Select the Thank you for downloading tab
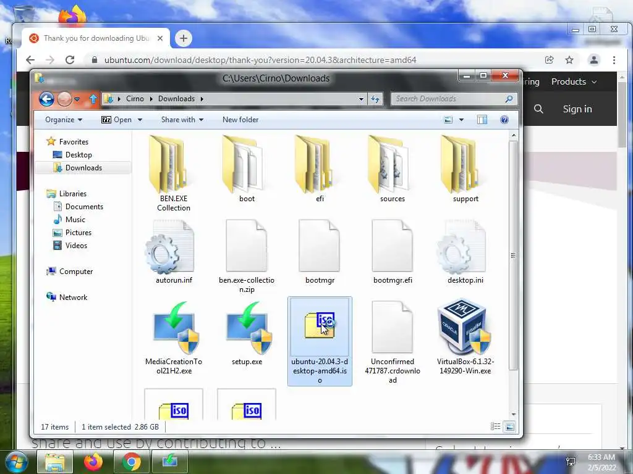The width and height of the screenshot is (633, 474). click(95, 38)
